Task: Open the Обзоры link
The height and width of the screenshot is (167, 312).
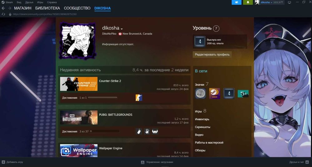Action: (200, 150)
